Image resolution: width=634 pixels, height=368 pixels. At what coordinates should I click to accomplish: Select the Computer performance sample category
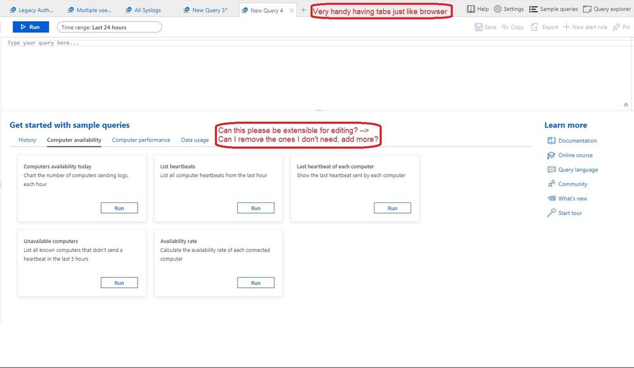141,140
